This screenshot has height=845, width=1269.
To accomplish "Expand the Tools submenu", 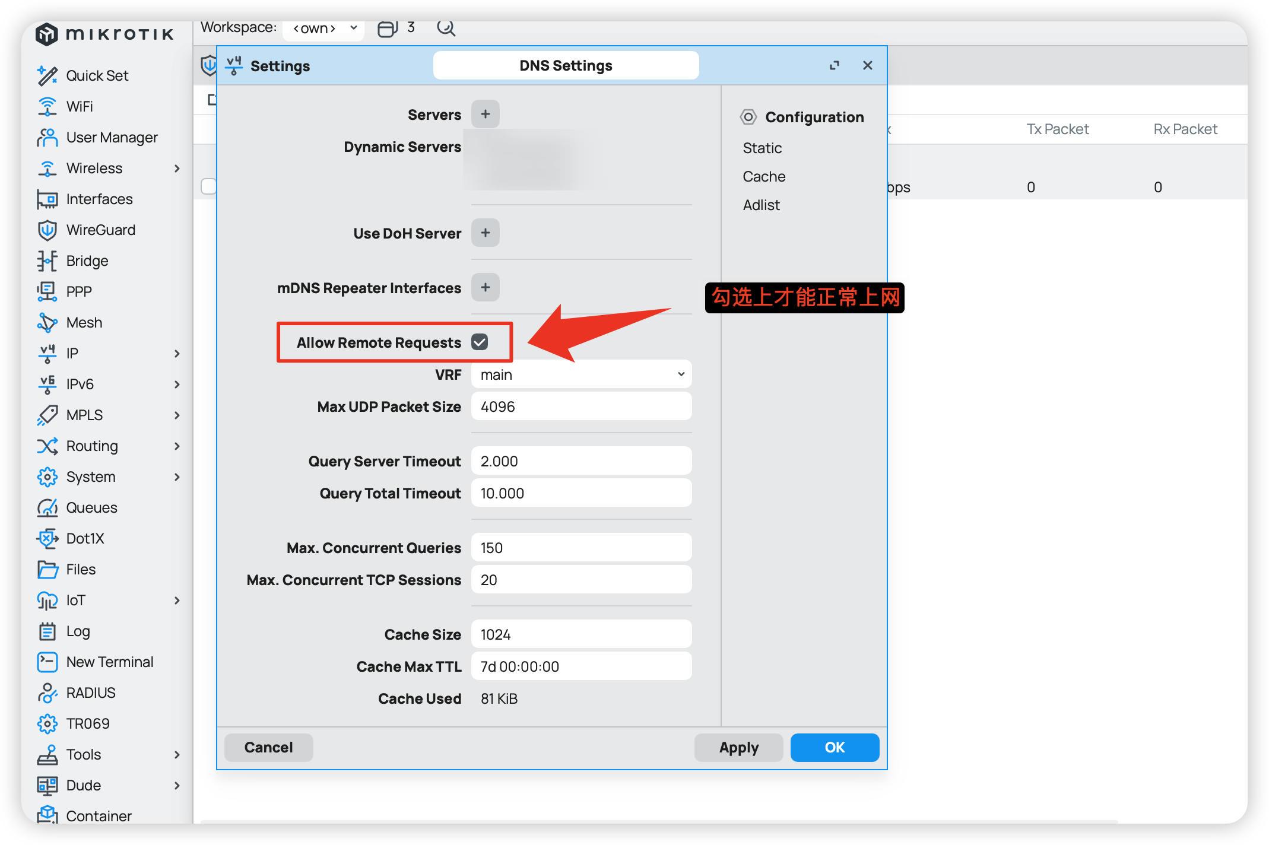I will coord(177,755).
